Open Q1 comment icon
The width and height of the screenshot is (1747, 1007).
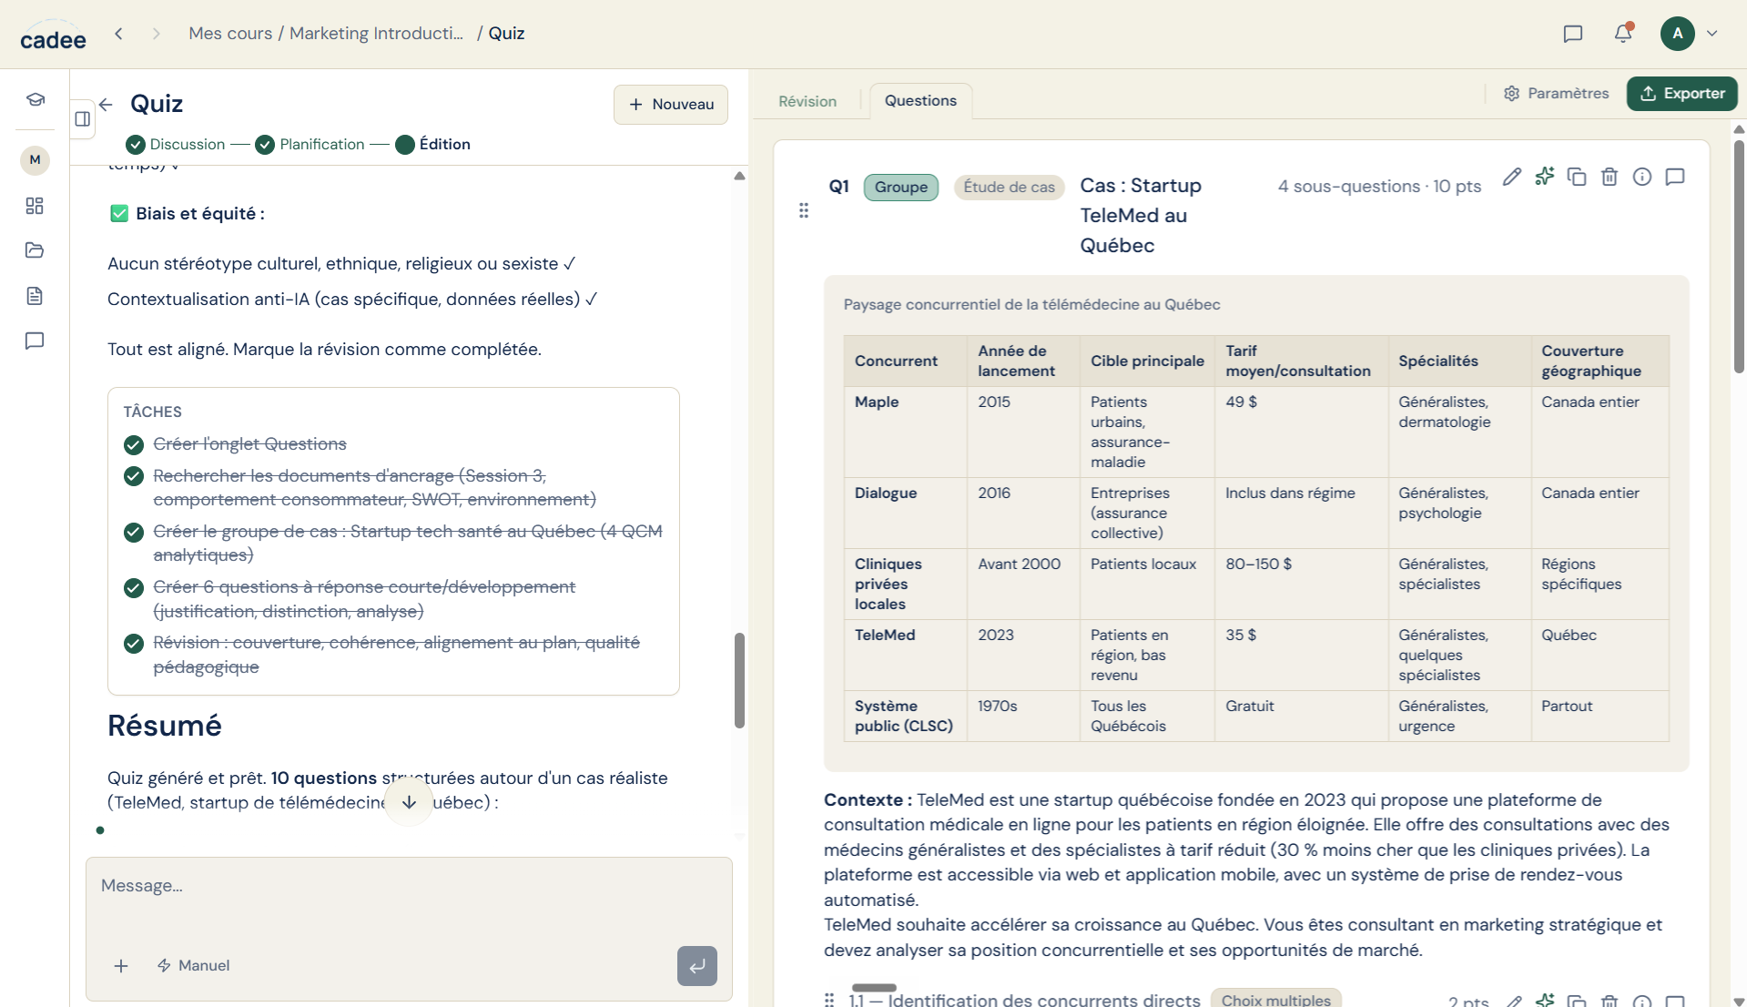tap(1675, 177)
